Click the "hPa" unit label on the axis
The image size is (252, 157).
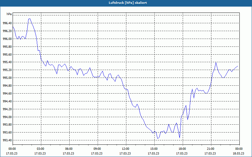9,14
